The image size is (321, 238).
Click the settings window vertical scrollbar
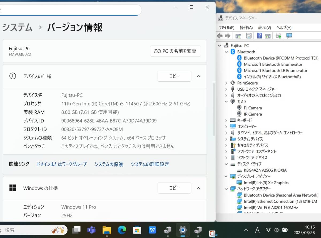click(213, 110)
